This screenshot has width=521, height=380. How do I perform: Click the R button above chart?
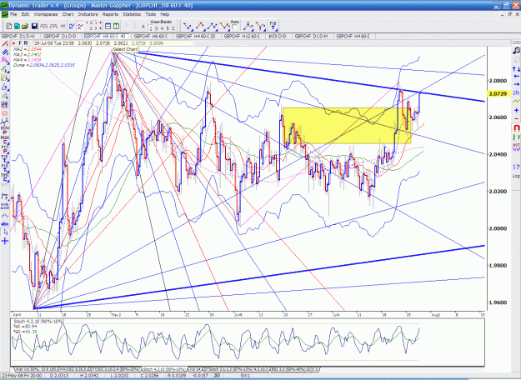[26, 43]
